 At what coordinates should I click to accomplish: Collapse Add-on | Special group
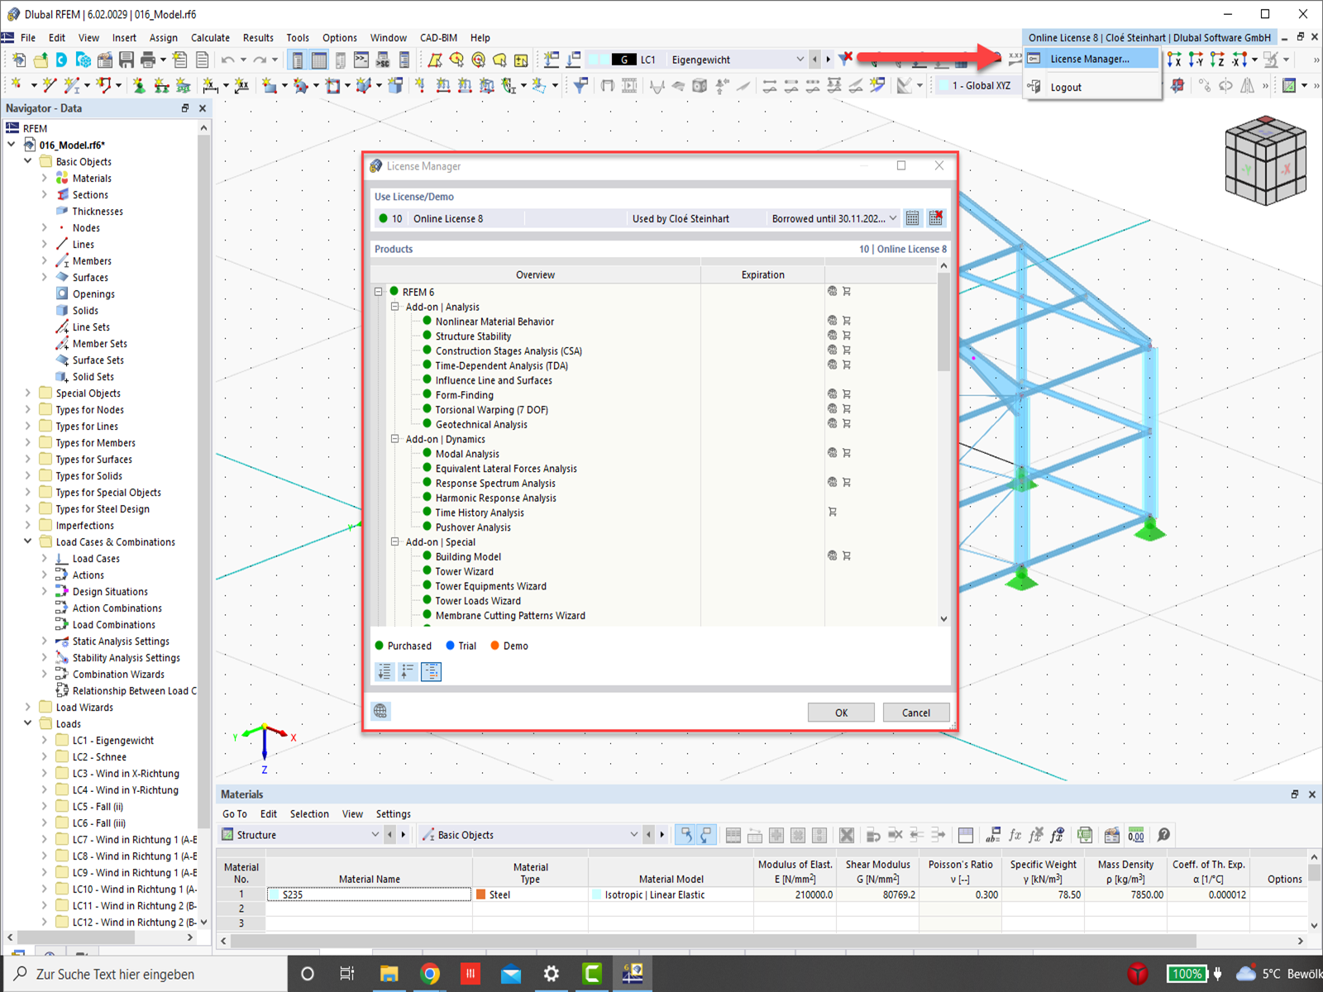click(395, 542)
